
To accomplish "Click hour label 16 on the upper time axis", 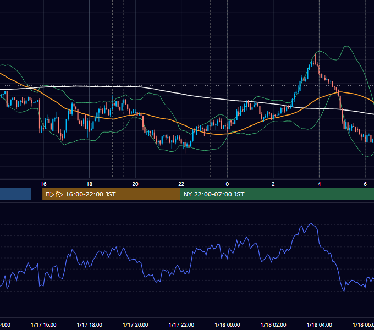I will 43,184.
